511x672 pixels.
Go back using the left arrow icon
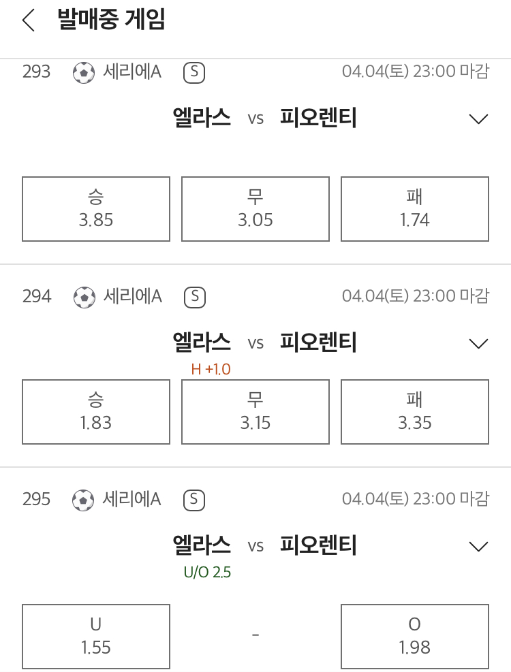(29, 20)
